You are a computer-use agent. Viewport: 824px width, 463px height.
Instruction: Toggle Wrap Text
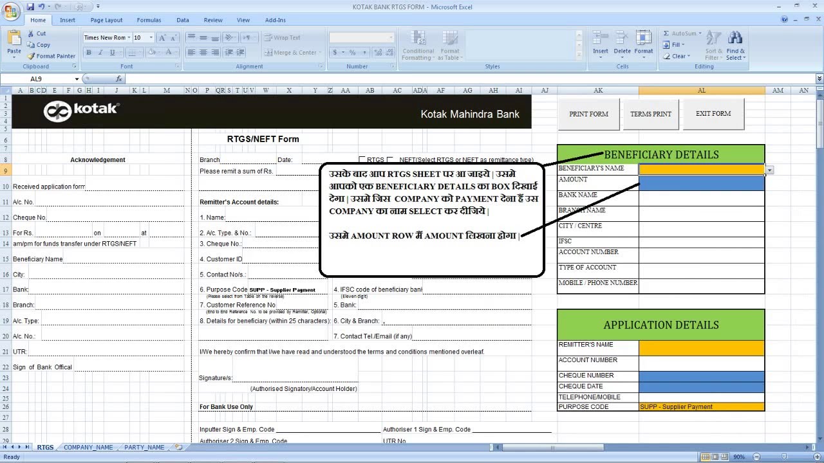281,38
